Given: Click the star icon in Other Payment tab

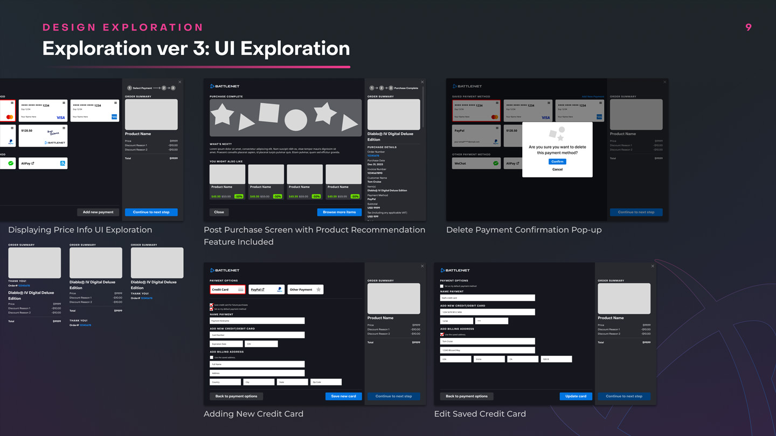Looking at the screenshot, I should tap(318, 290).
